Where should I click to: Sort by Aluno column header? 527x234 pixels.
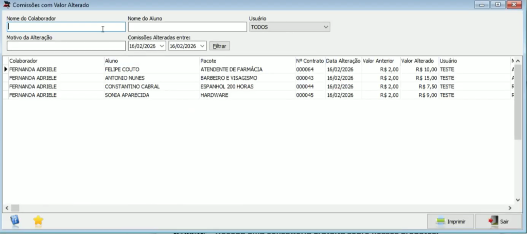pos(152,61)
